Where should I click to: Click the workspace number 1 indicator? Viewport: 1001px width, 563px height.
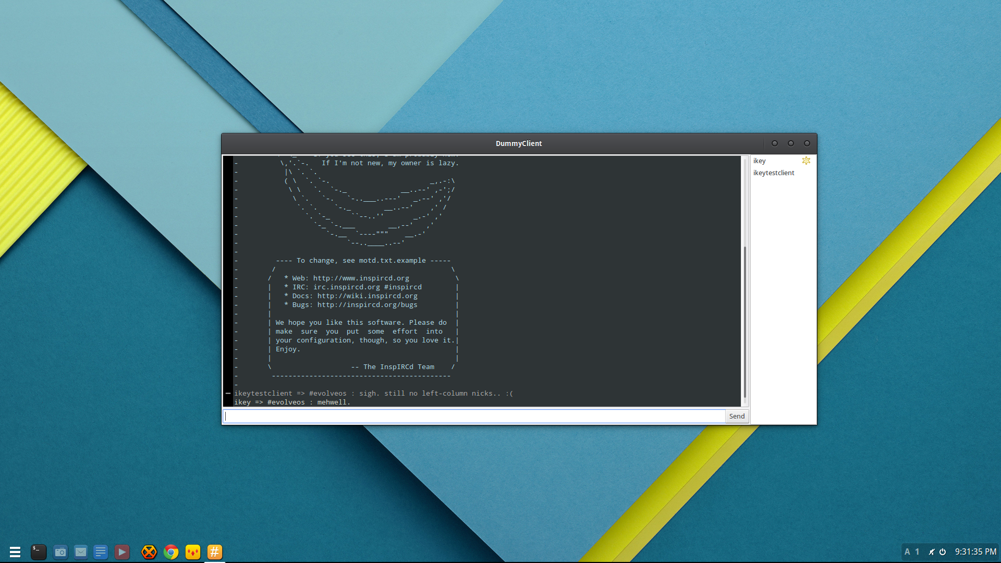[x=917, y=552]
